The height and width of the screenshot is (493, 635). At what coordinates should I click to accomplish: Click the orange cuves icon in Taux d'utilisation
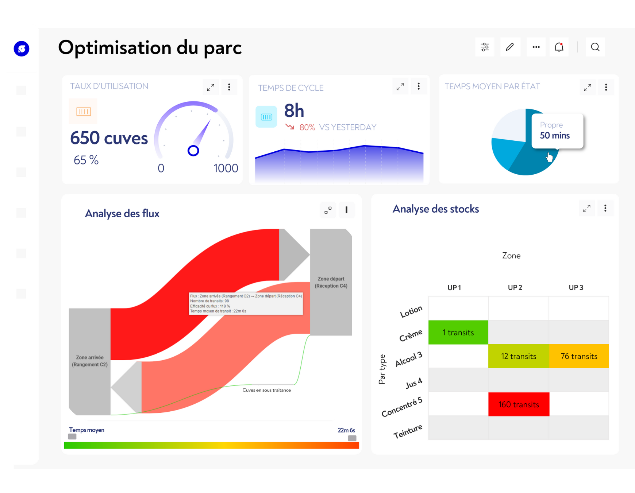click(83, 111)
